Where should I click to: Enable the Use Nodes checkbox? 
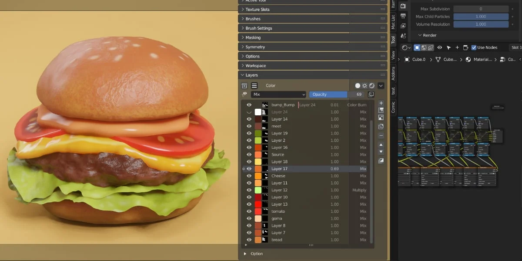(x=474, y=47)
